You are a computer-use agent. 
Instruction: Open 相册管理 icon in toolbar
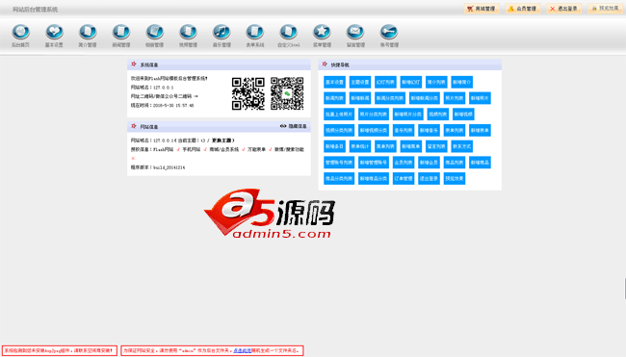click(155, 32)
